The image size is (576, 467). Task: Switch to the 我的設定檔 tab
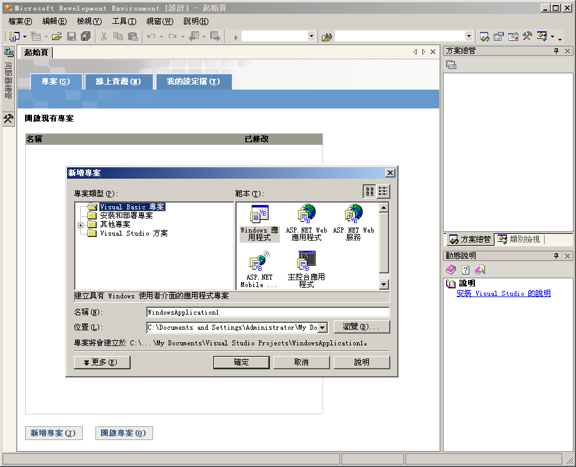194,81
